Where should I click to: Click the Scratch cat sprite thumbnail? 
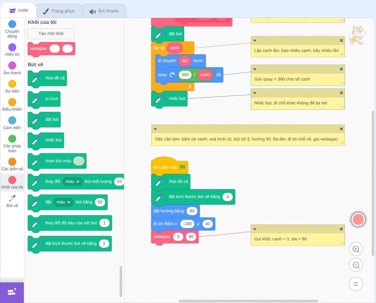tap(358, 35)
